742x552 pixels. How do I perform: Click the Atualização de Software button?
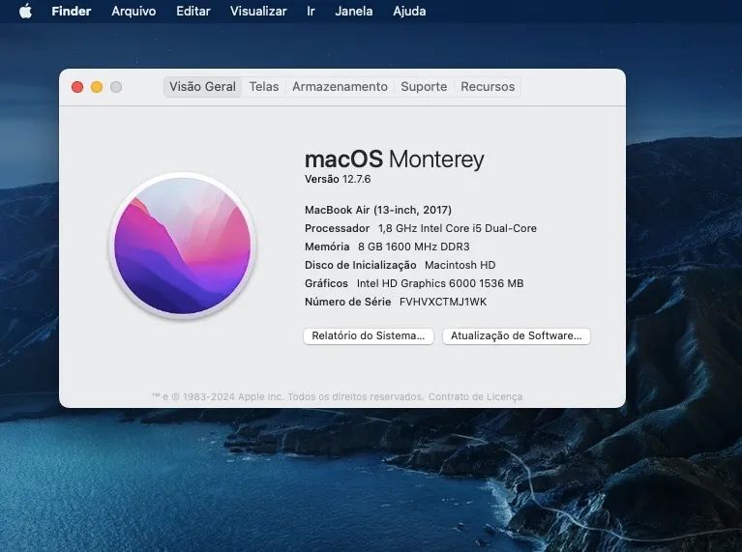pos(516,336)
